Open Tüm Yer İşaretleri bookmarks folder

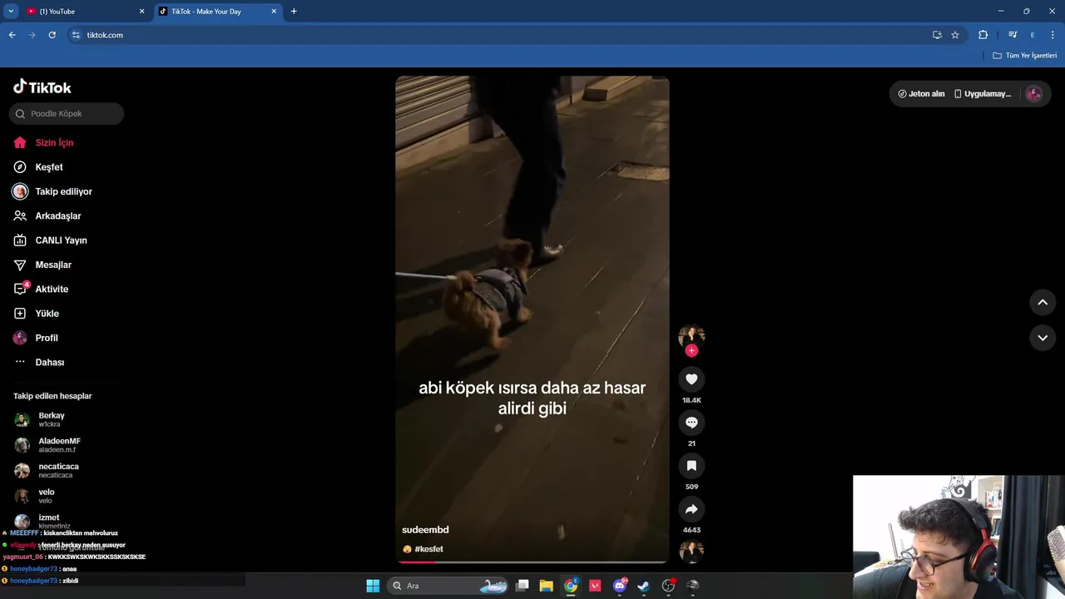pos(1025,56)
